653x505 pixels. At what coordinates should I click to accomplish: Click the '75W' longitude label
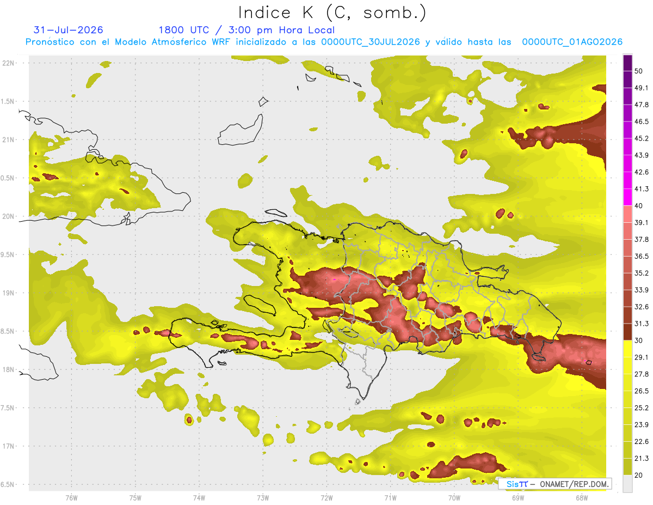pyautogui.click(x=135, y=497)
